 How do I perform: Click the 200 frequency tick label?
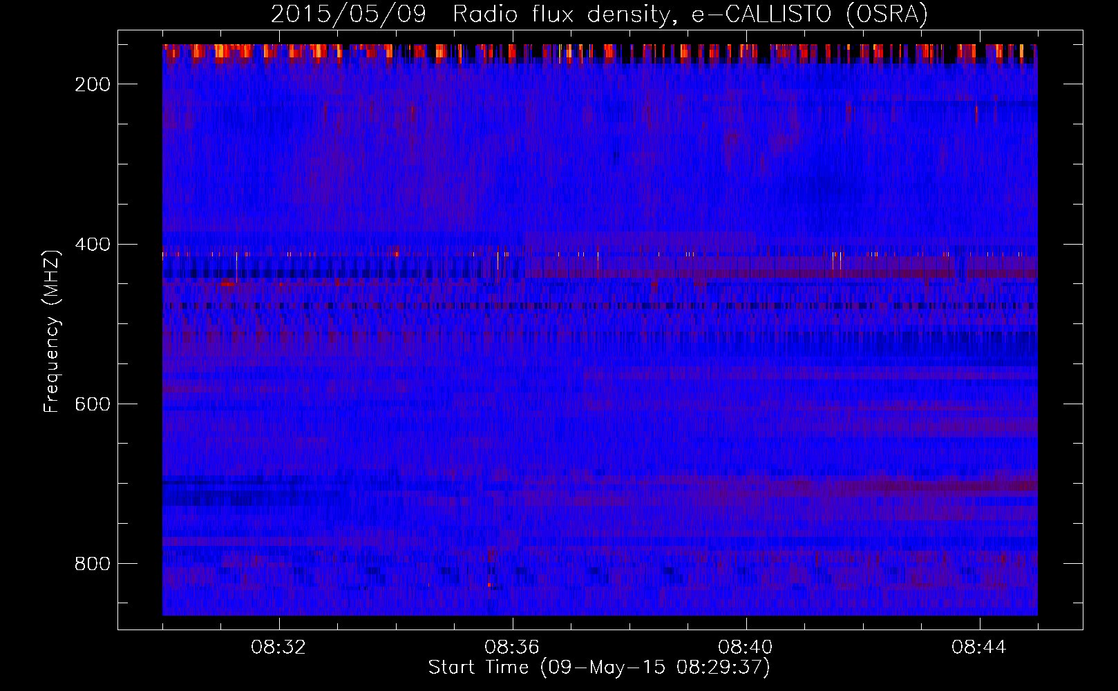[x=93, y=84]
